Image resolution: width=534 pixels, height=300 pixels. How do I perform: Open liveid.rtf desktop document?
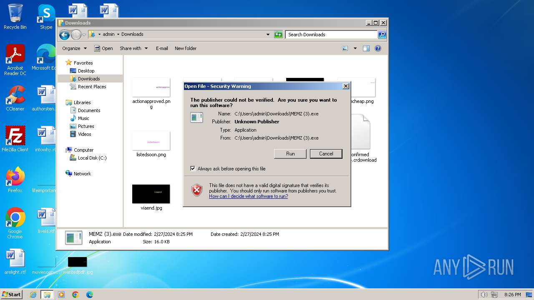tap(46, 221)
